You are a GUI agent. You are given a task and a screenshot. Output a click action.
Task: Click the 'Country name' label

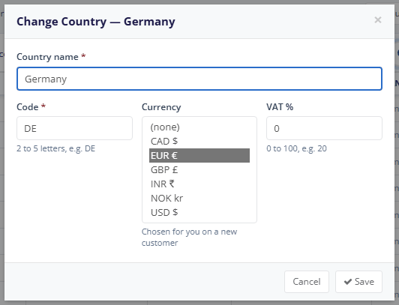(47, 57)
